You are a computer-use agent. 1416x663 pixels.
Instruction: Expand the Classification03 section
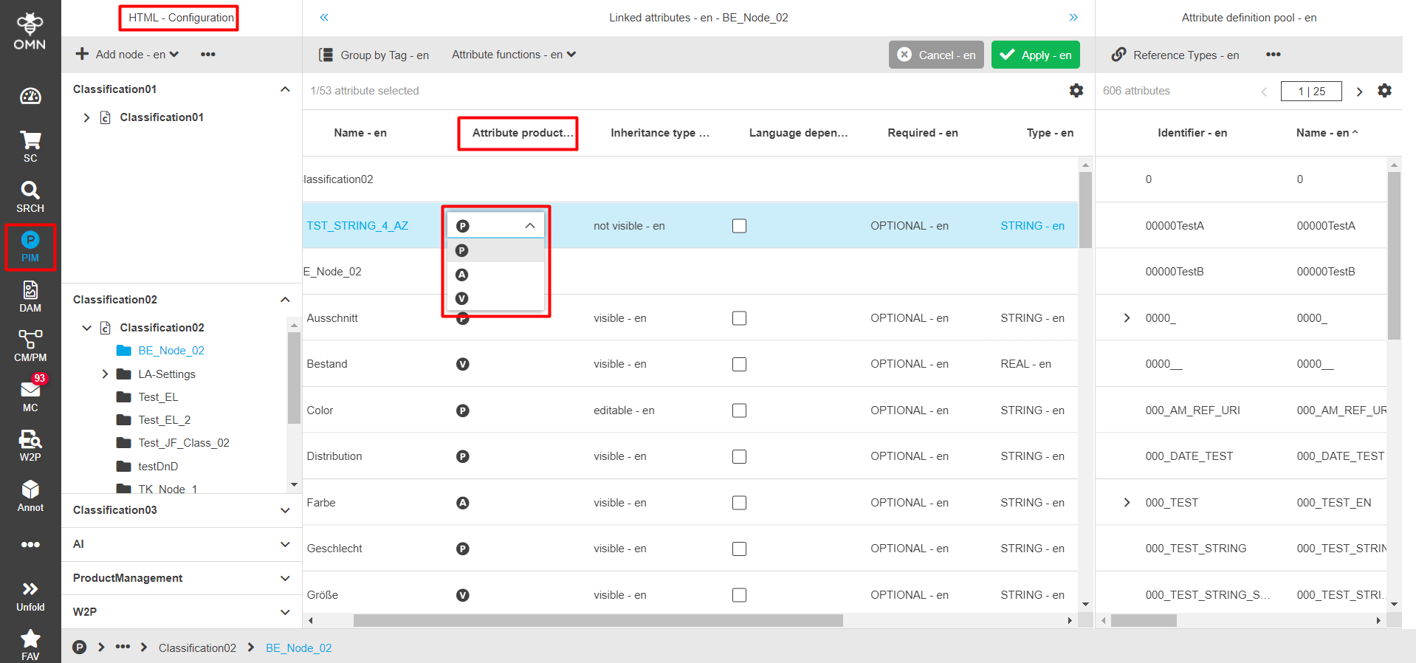pyautogui.click(x=285, y=510)
